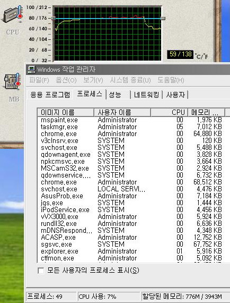Select the qdownagent.exe process row
230x303 pixels.
click(131, 155)
